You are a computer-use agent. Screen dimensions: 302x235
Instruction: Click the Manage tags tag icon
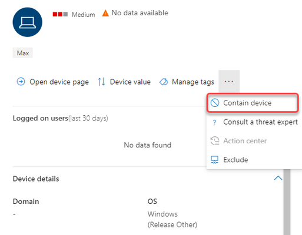coord(164,82)
